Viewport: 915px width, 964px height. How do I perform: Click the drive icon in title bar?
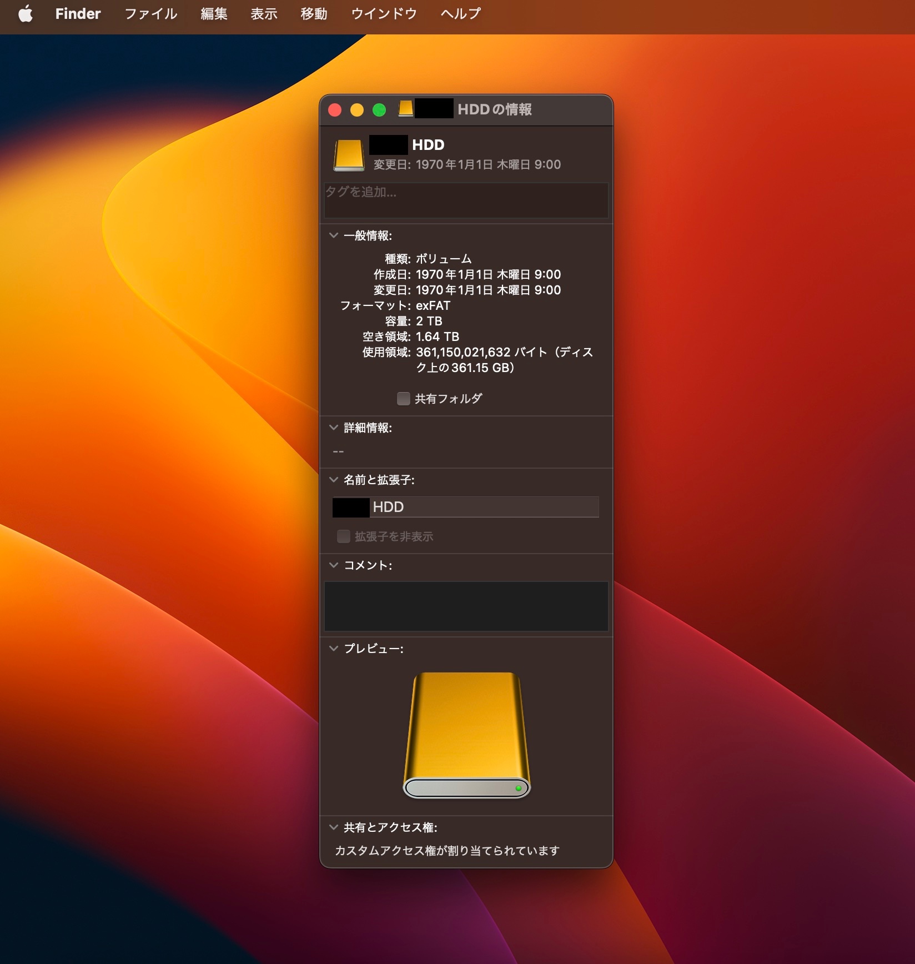[x=406, y=109]
